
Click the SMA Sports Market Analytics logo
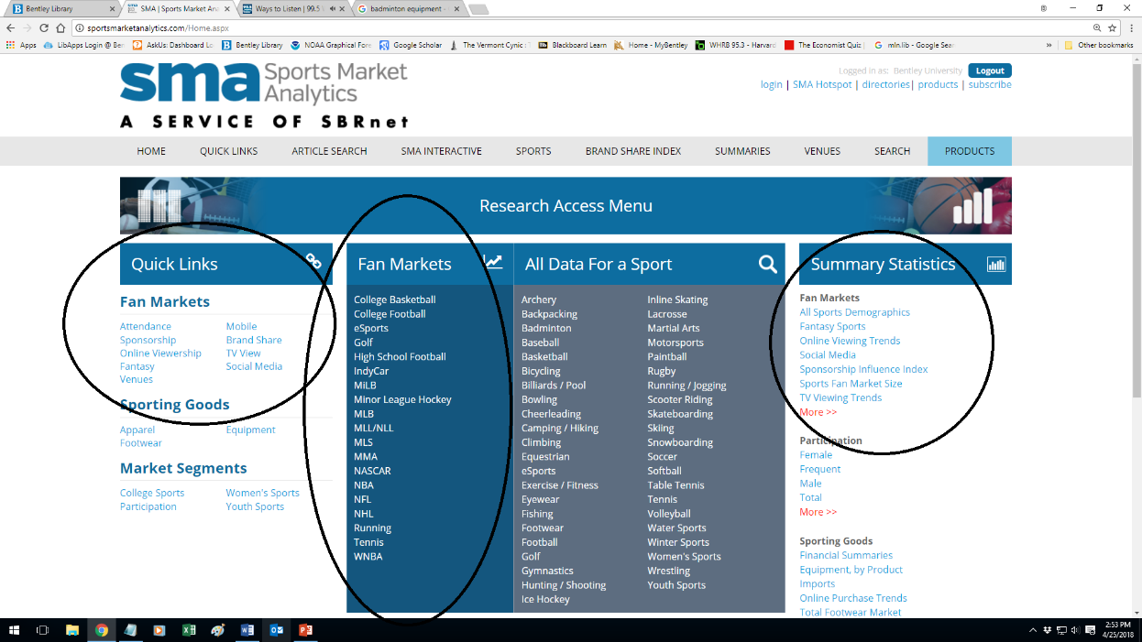pos(264,95)
